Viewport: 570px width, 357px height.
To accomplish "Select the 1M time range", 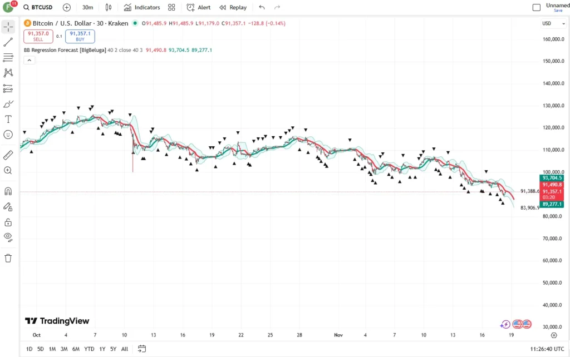I will tap(52, 349).
